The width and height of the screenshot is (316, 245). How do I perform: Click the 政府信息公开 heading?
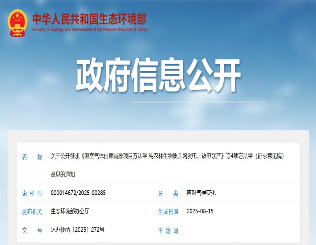pyautogui.click(x=158, y=75)
